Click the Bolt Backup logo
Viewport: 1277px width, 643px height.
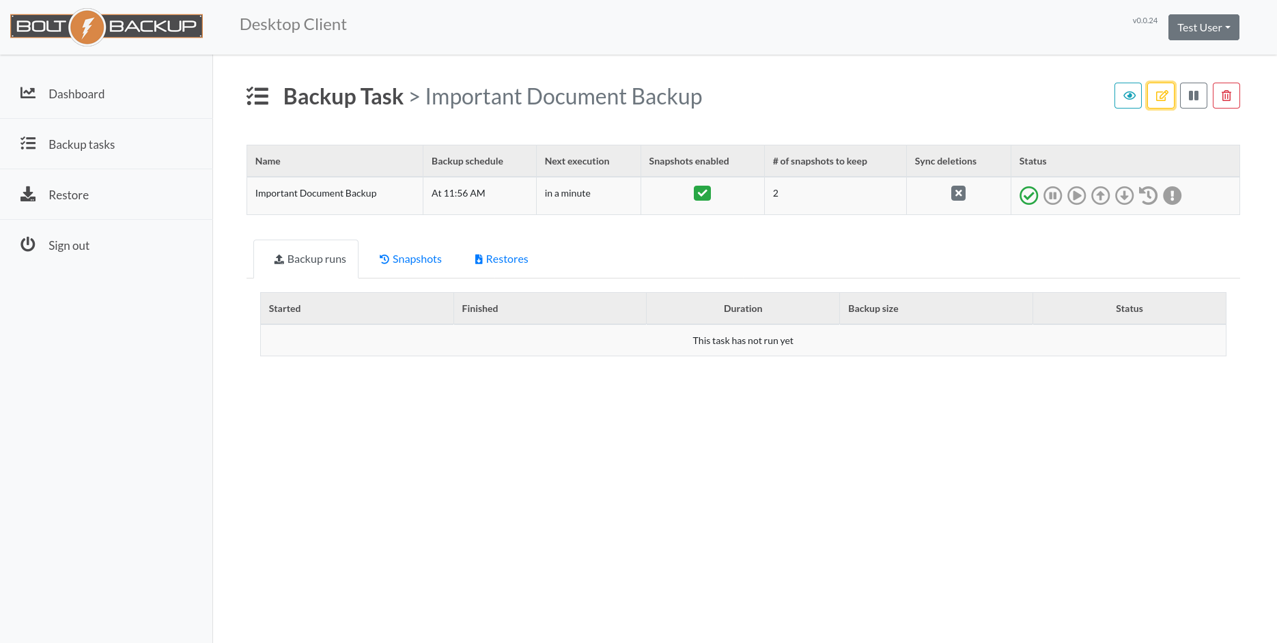[107, 27]
